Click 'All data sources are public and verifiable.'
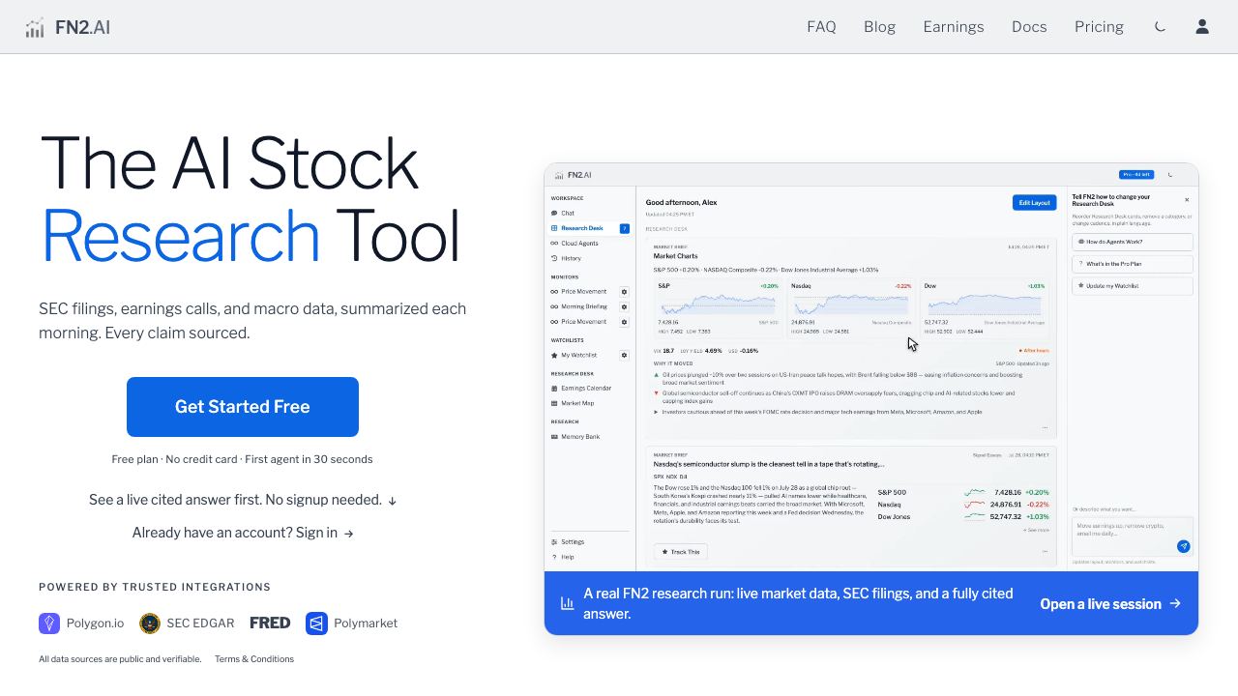Viewport: 1238px width, 696px height. 120,659
